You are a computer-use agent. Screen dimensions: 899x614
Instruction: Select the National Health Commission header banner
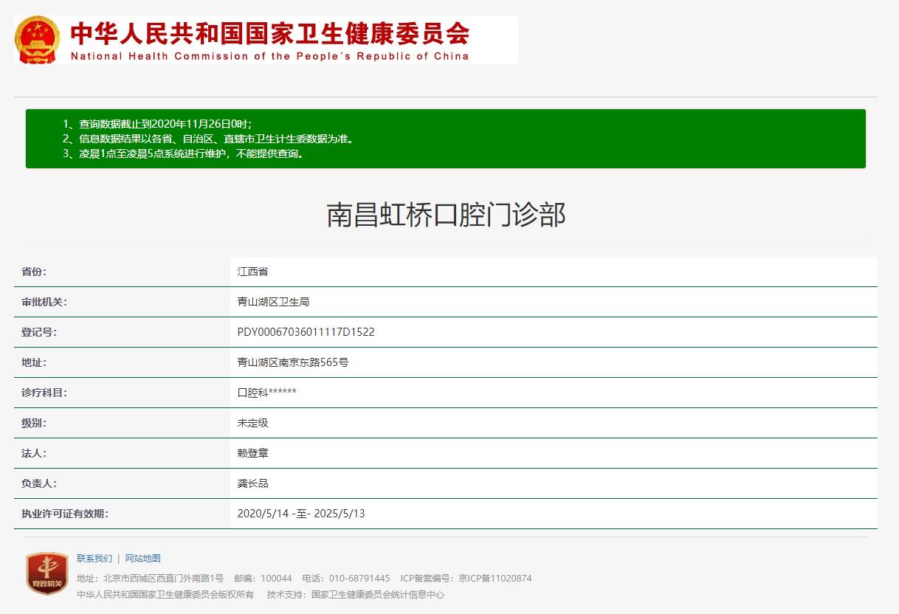pos(266,41)
